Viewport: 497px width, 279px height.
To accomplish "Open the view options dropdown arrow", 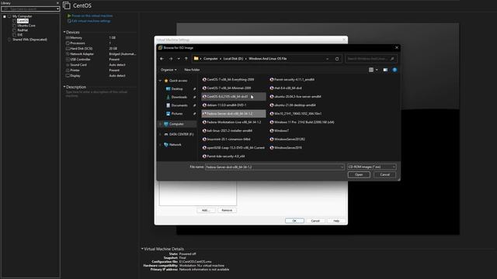I will click(377, 70).
